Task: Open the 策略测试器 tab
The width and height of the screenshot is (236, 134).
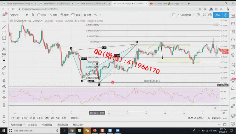Action: [x=63, y=125]
